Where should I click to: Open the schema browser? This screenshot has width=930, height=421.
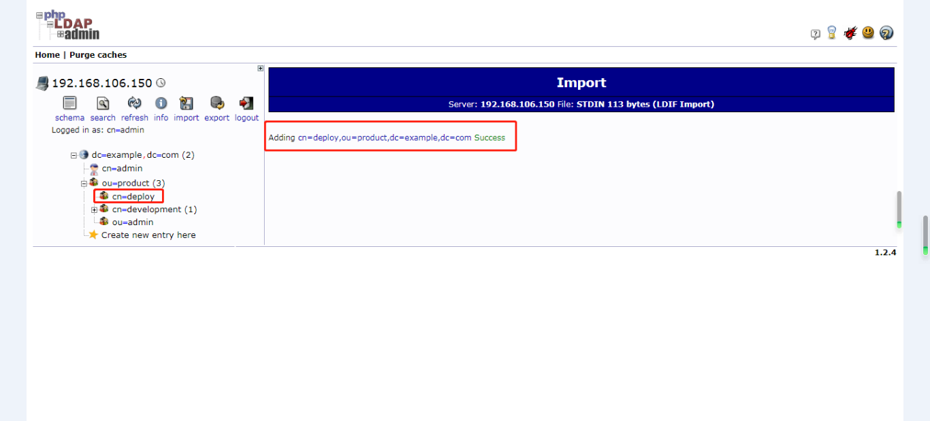69,103
